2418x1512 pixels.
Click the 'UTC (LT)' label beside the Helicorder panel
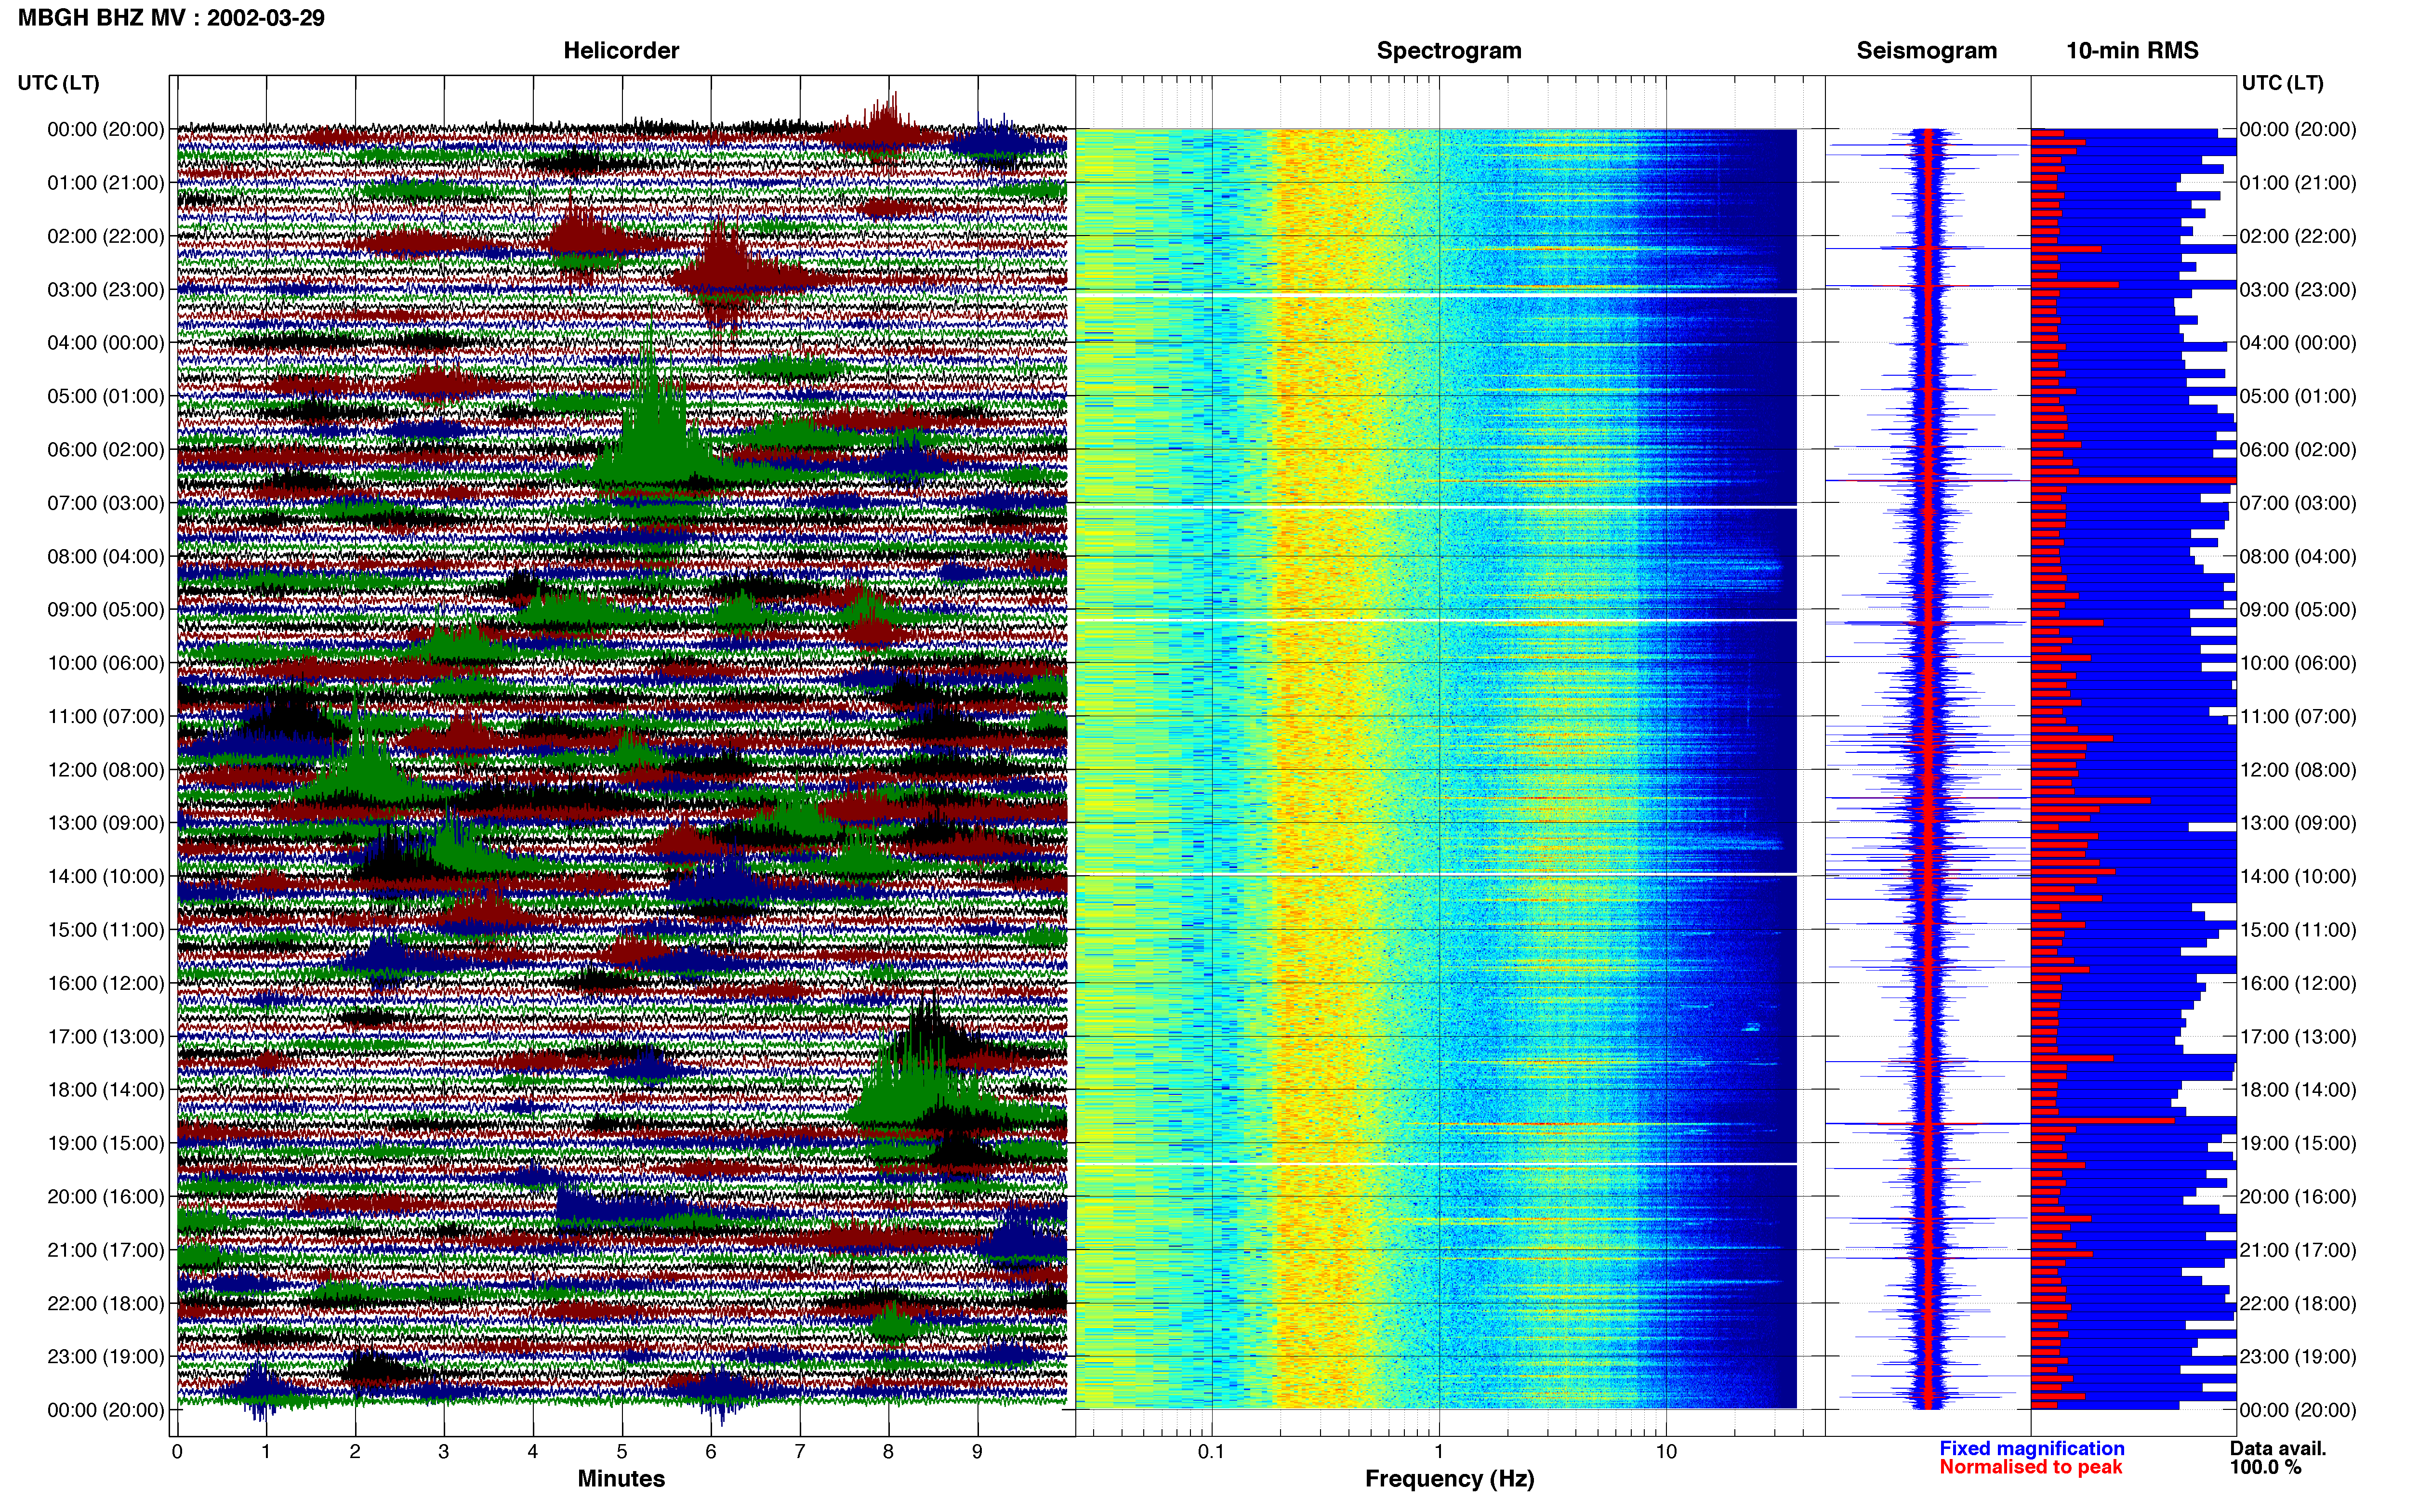[x=58, y=83]
